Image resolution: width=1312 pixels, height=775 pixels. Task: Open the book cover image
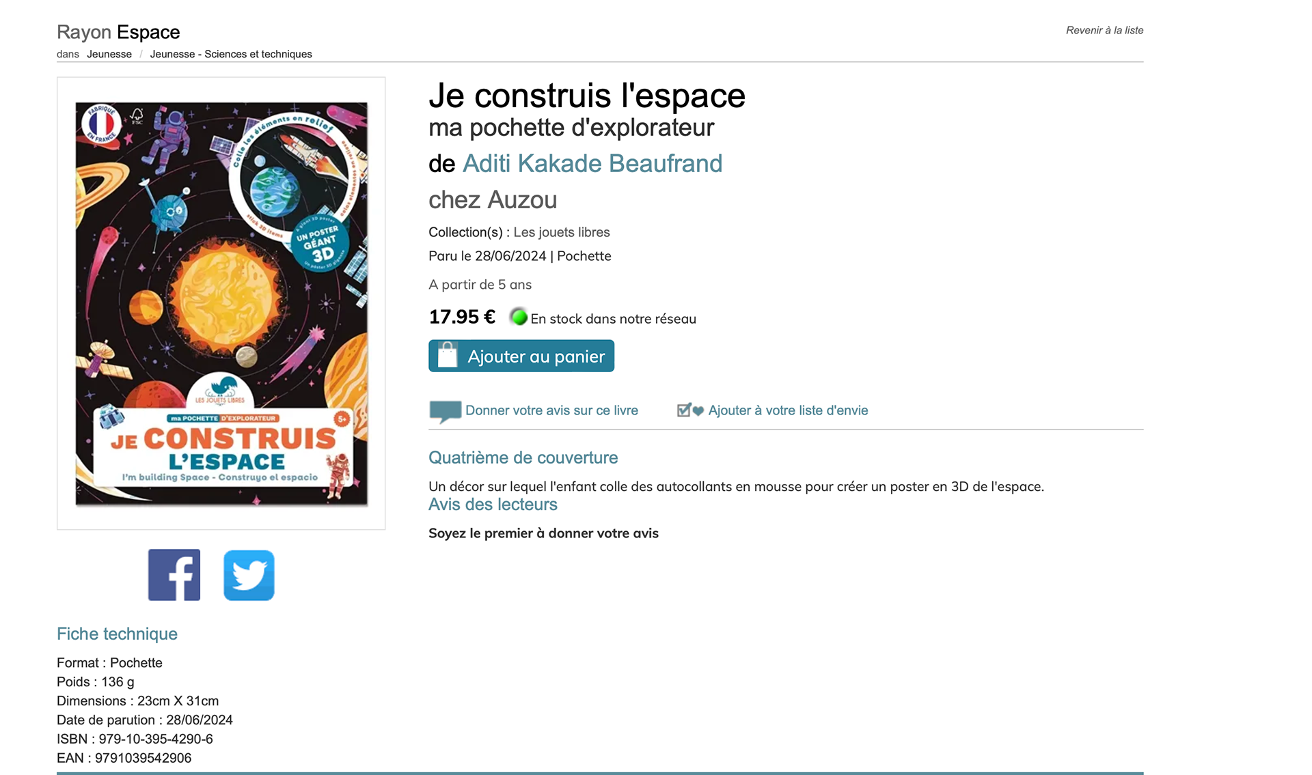221,303
